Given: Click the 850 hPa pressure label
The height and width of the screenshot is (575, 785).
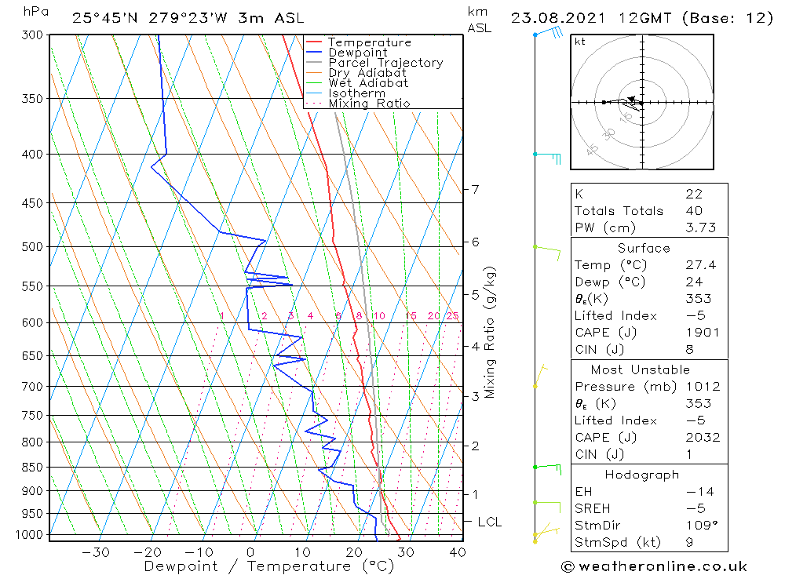Looking at the screenshot, I should (32, 468).
